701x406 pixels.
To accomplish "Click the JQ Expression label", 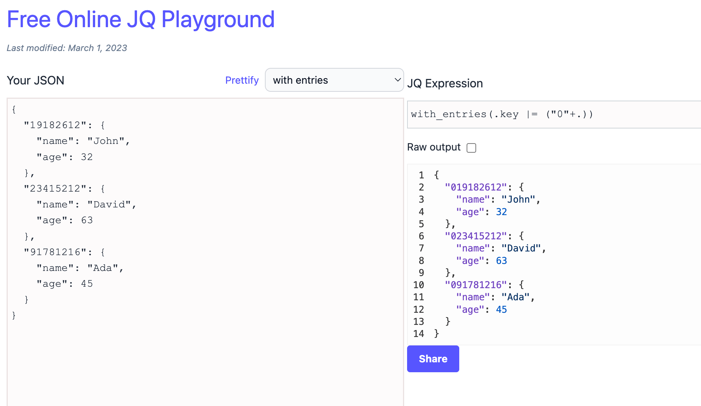I will point(445,83).
